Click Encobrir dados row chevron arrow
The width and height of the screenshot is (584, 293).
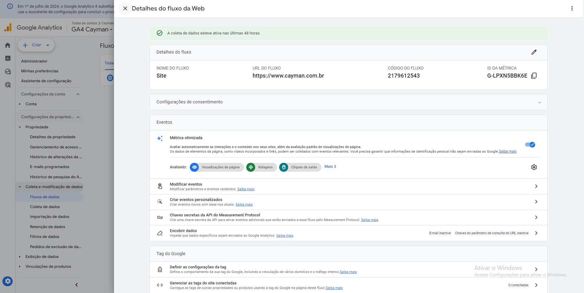[x=536, y=233]
